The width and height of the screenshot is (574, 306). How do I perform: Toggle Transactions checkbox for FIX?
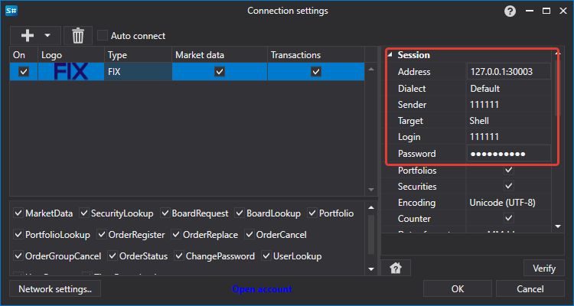316,71
